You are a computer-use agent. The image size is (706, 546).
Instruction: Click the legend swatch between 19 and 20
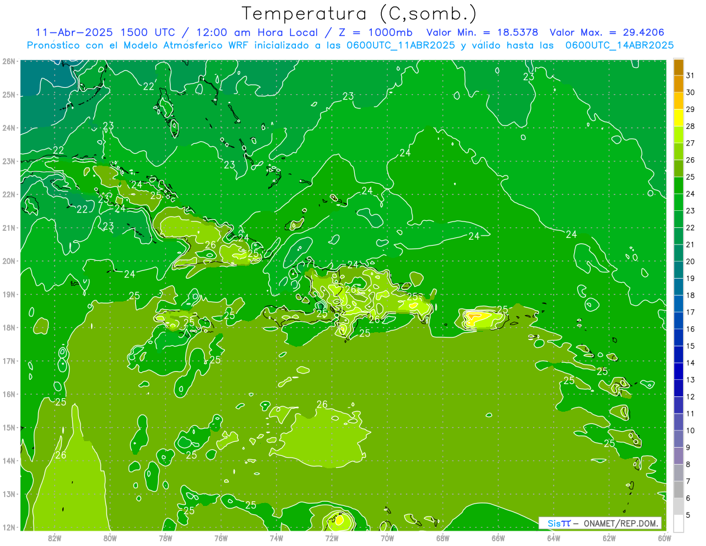(x=678, y=270)
